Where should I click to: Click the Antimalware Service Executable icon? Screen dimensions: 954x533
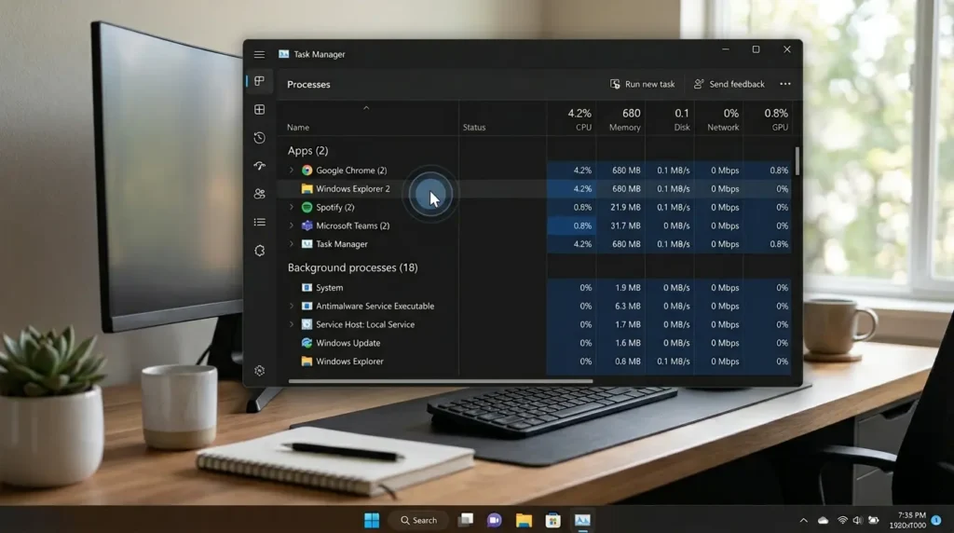307,306
